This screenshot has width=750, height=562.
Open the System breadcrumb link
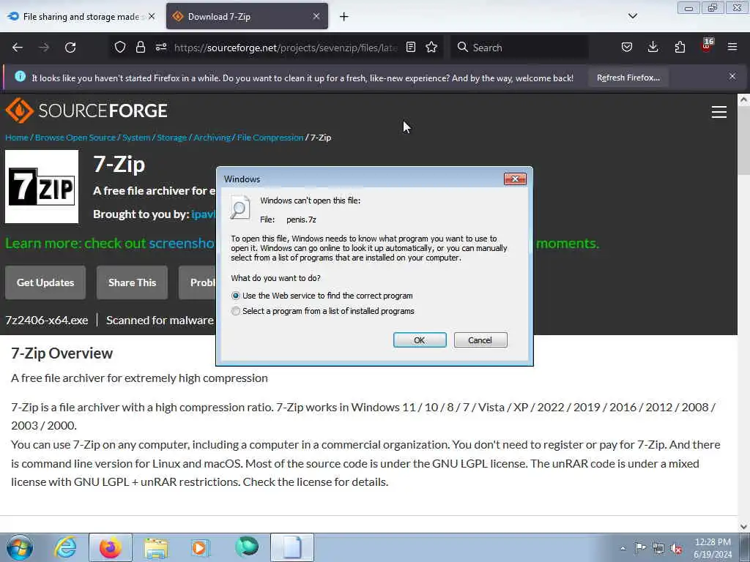(136, 138)
